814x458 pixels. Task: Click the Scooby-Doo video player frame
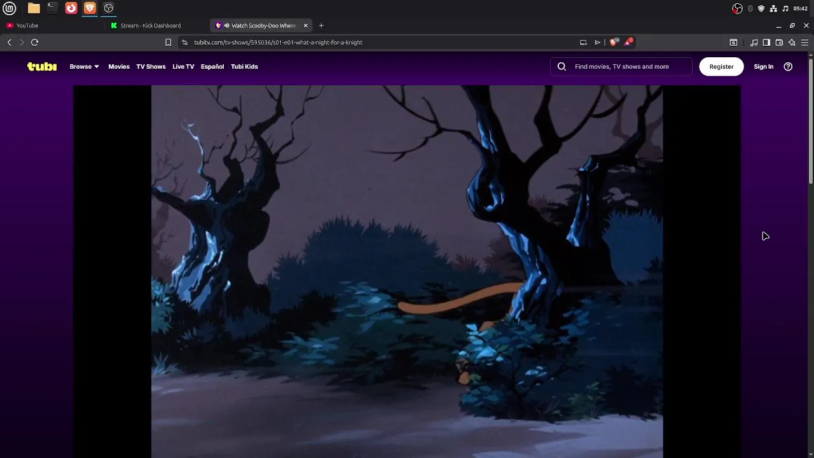[407, 272]
